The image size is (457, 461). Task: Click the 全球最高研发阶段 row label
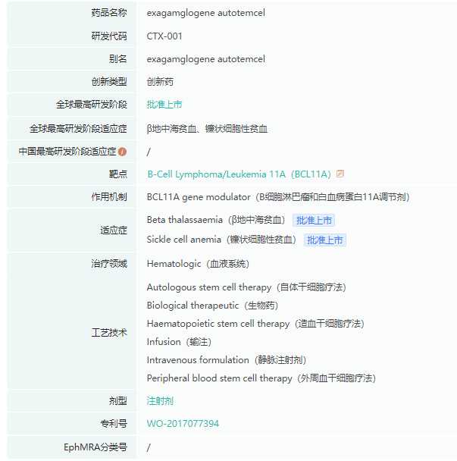[x=92, y=105]
